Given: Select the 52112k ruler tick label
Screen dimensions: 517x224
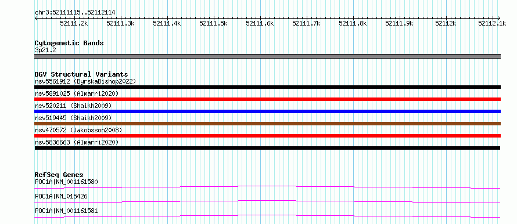Looking at the screenshot, I should pos(446,23).
